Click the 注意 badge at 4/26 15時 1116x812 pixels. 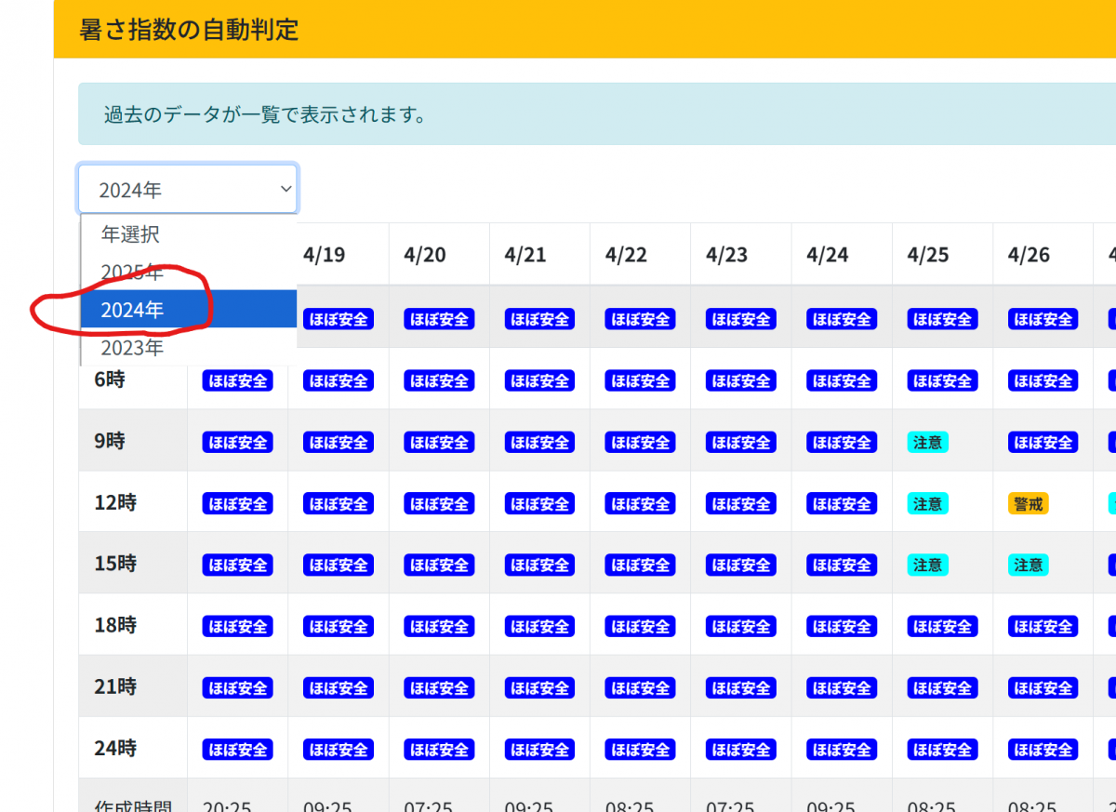(1028, 565)
